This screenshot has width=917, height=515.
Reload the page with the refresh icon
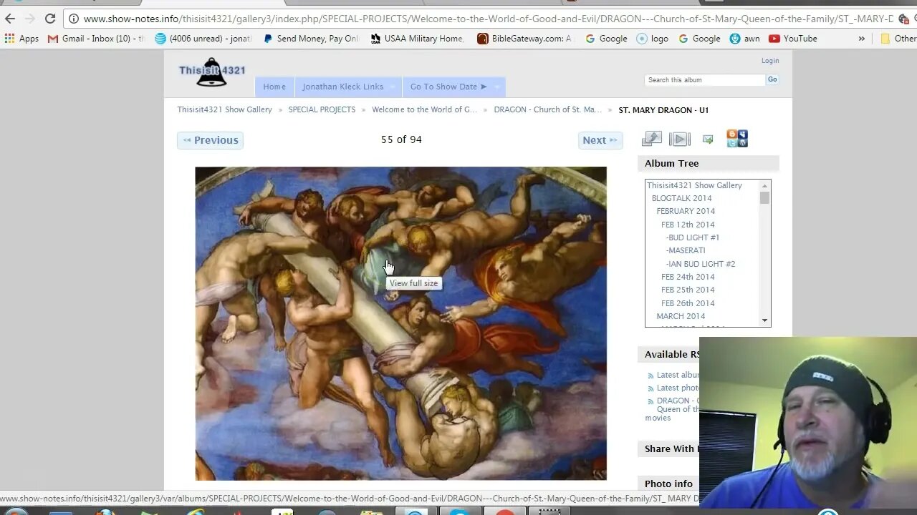point(50,19)
